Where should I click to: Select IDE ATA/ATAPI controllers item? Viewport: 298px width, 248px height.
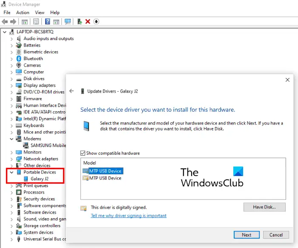[44, 112]
